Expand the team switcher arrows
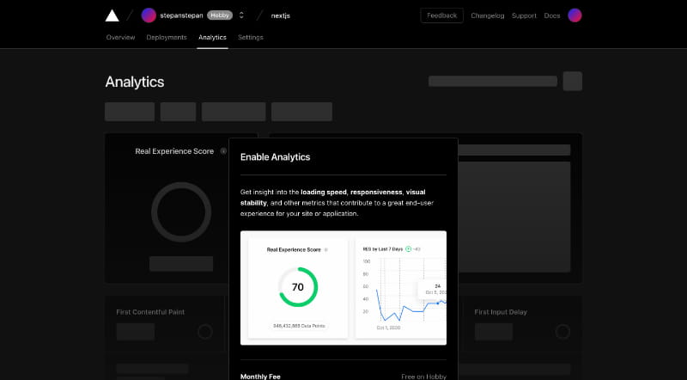687x380 pixels. (241, 15)
